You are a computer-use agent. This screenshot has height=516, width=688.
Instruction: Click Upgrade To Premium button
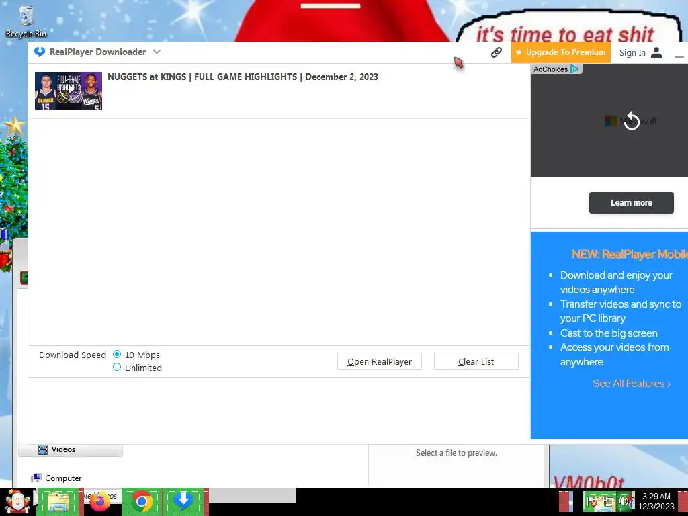[x=561, y=52]
